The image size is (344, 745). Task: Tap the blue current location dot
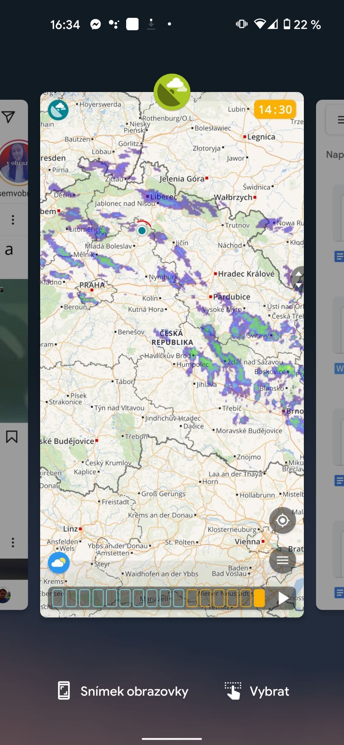point(142,230)
